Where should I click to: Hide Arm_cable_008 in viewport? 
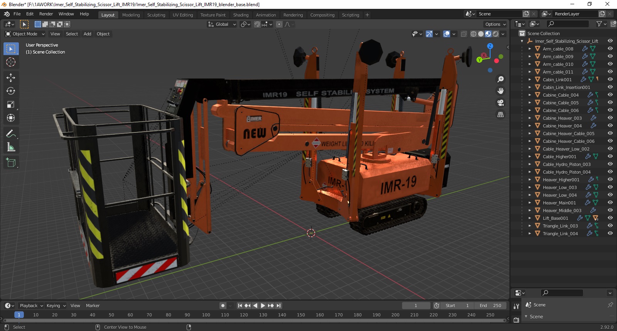coord(610,49)
